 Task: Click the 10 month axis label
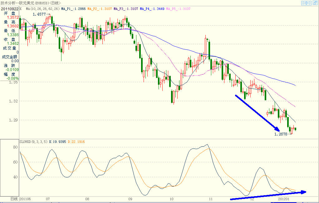[171, 199]
